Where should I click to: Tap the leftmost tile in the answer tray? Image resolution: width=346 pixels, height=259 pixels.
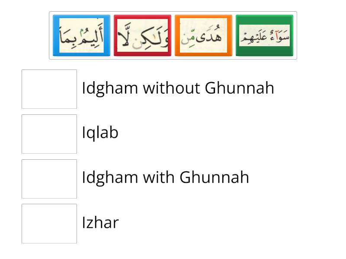tap(81, 35)
